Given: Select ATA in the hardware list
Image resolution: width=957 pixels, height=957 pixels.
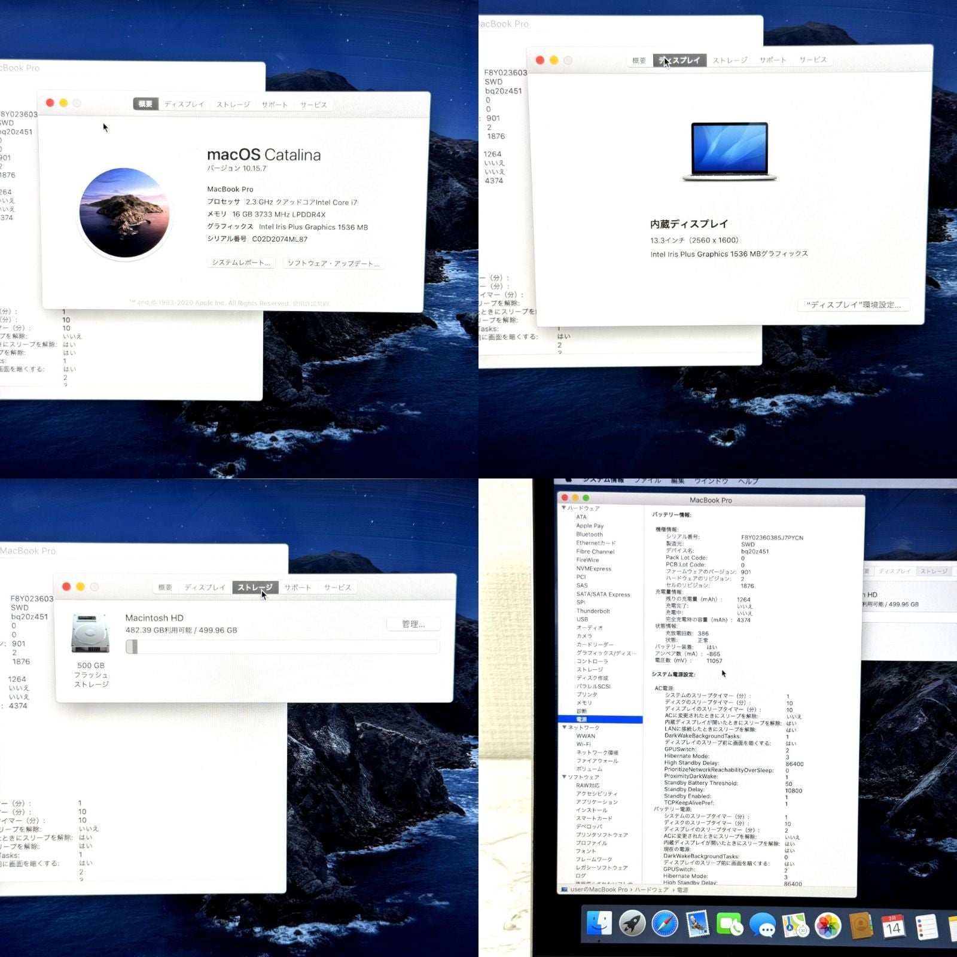Looking at the screenshot, I should pos(581,517).
